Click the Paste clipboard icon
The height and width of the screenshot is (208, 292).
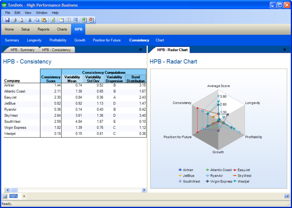click(x=44, y=20)
